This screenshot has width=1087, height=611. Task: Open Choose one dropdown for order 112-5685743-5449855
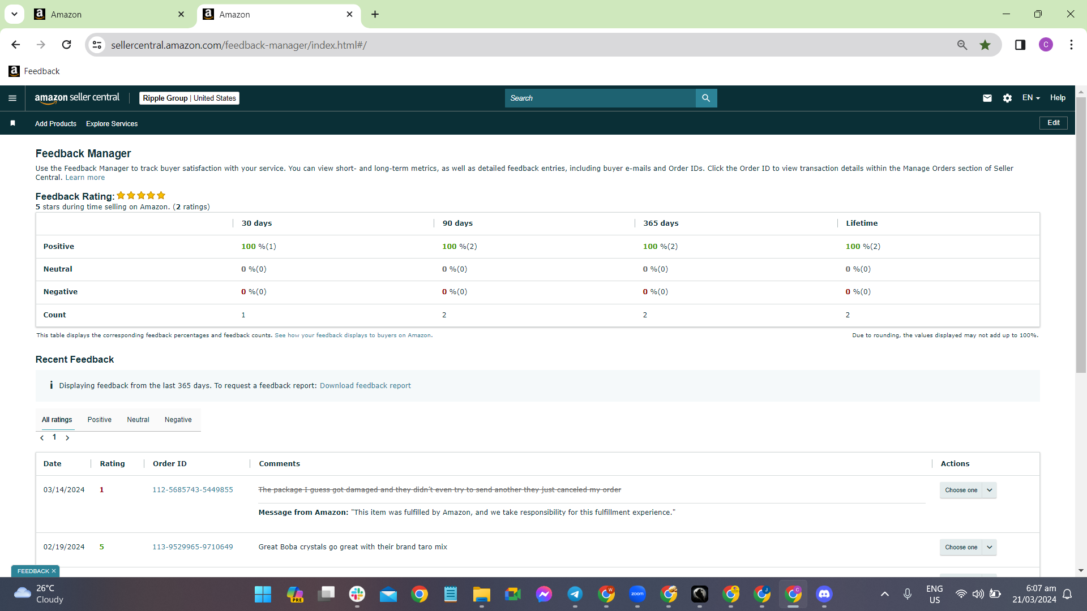[968, 490]
